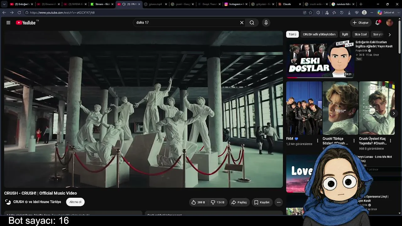Go to the YouTube home logo
The width and height of the screenshot is (402, 226).
(26, 23)
